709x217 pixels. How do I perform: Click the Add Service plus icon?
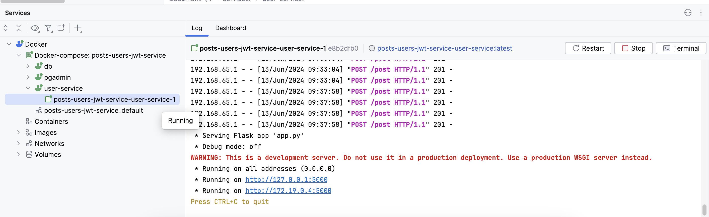(78, 28)
